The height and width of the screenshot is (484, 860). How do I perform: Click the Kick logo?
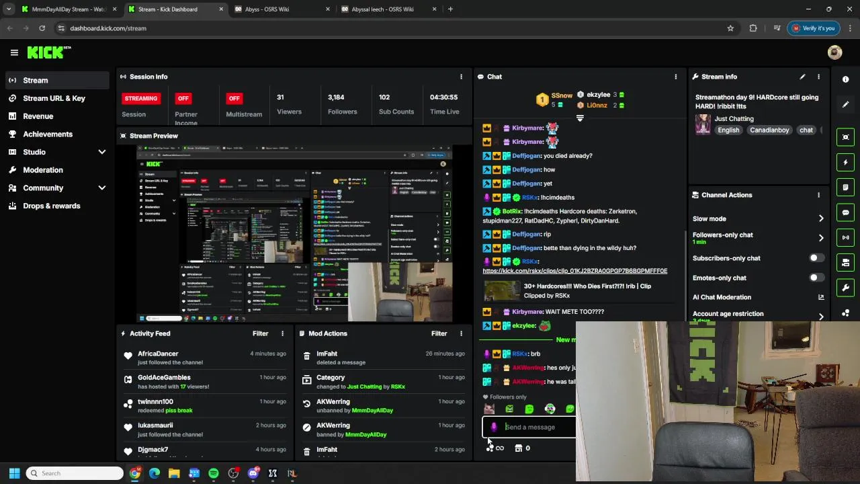point(49,52)
